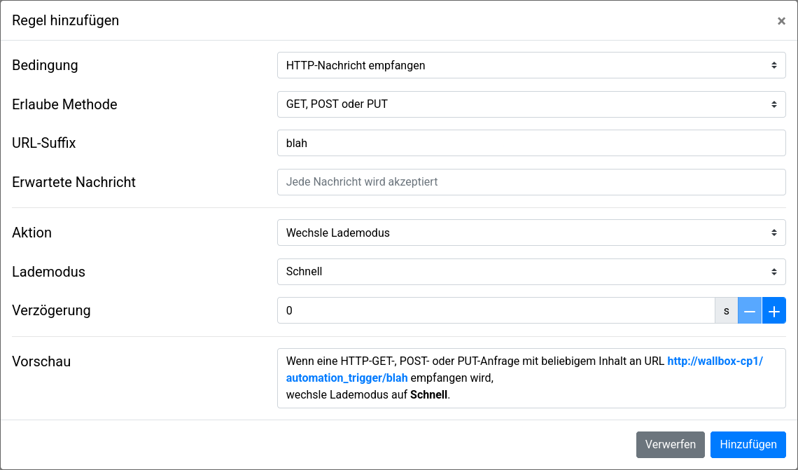
Task: Click the dialog title Regel hinzufügen
Action: [66, 20]
